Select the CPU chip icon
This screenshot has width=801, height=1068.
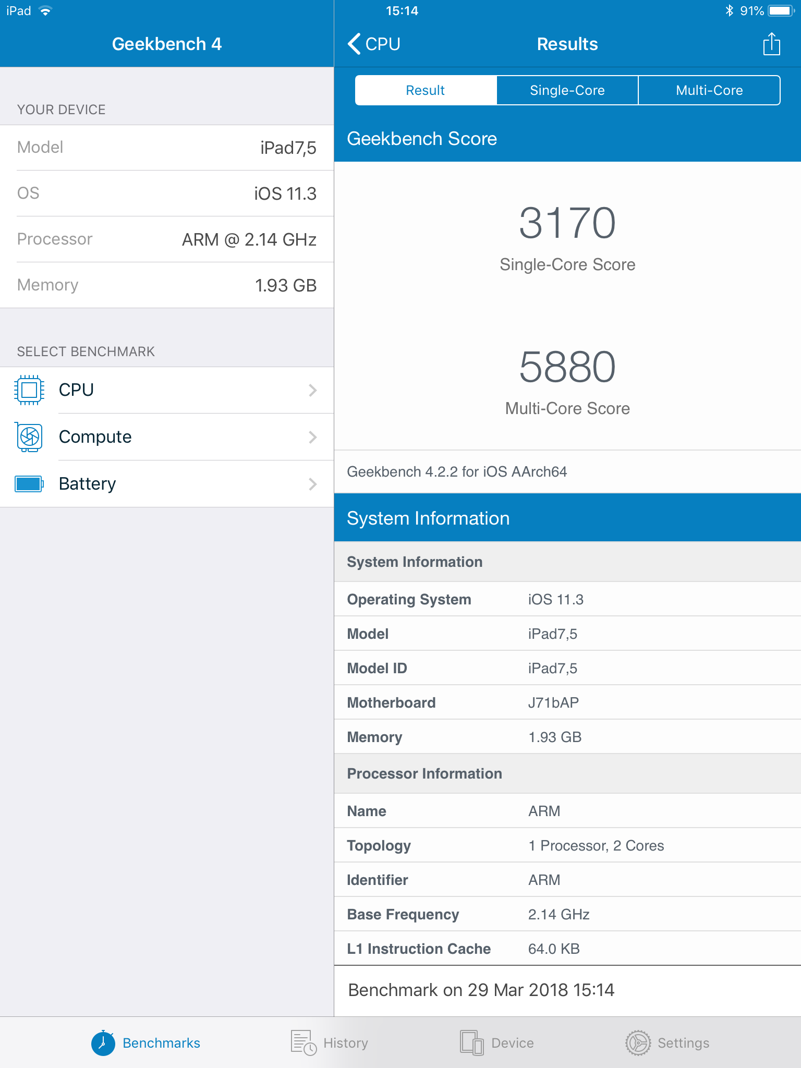(x=29, y=390)
